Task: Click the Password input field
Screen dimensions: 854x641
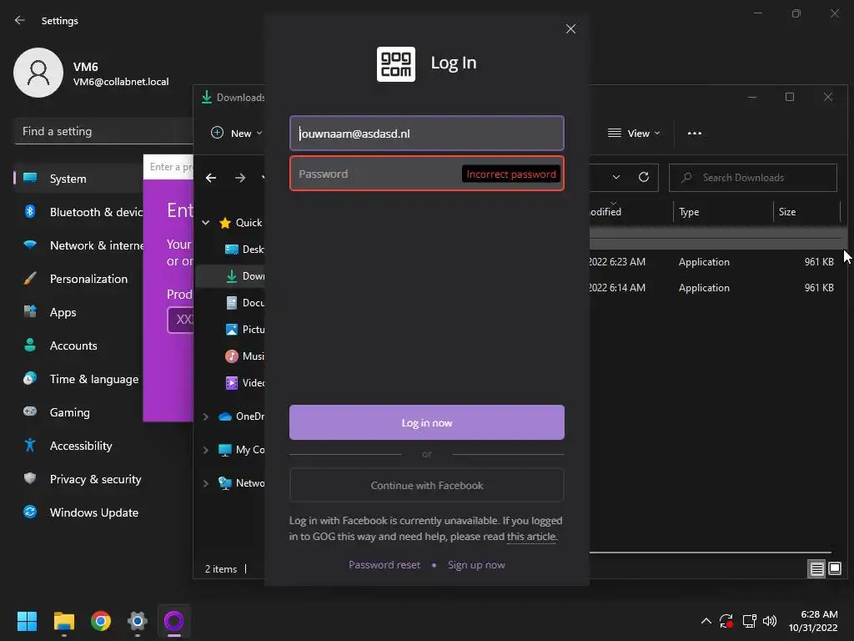Action: [x=426, y=174]
